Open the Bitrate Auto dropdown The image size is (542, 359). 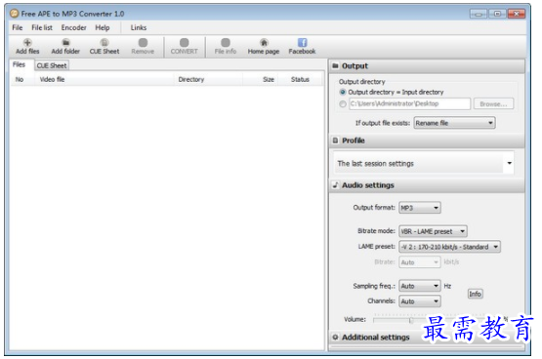420,262
